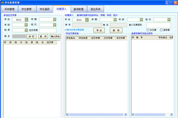Click the 未交学费 column header

[x=121, y=38]
